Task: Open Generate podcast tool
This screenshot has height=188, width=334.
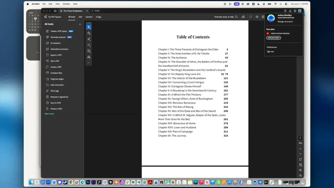Action: click(59, 37)
